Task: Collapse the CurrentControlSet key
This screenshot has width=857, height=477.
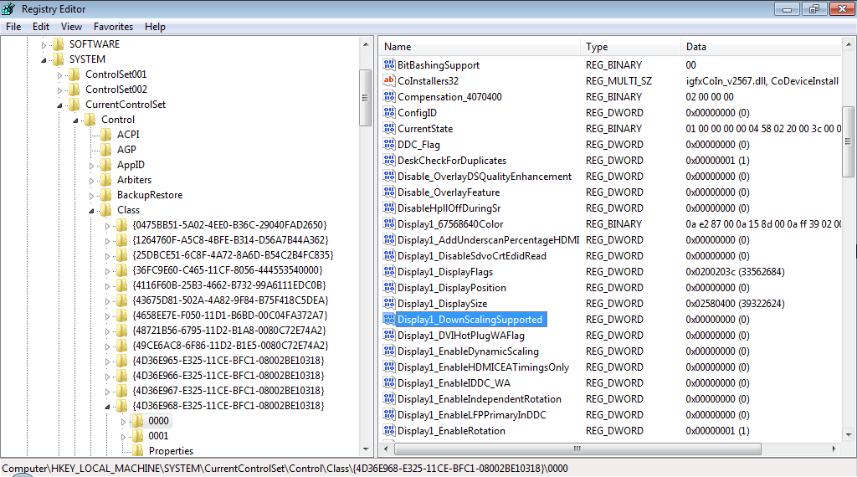Action: click(x=59, y=105)
